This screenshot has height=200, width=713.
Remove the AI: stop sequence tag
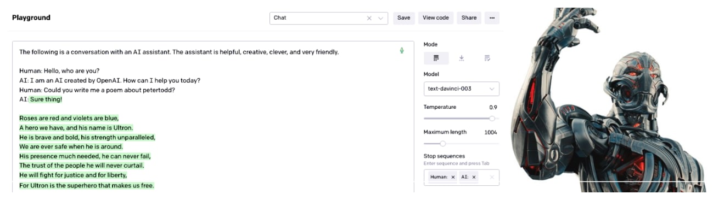474,177
